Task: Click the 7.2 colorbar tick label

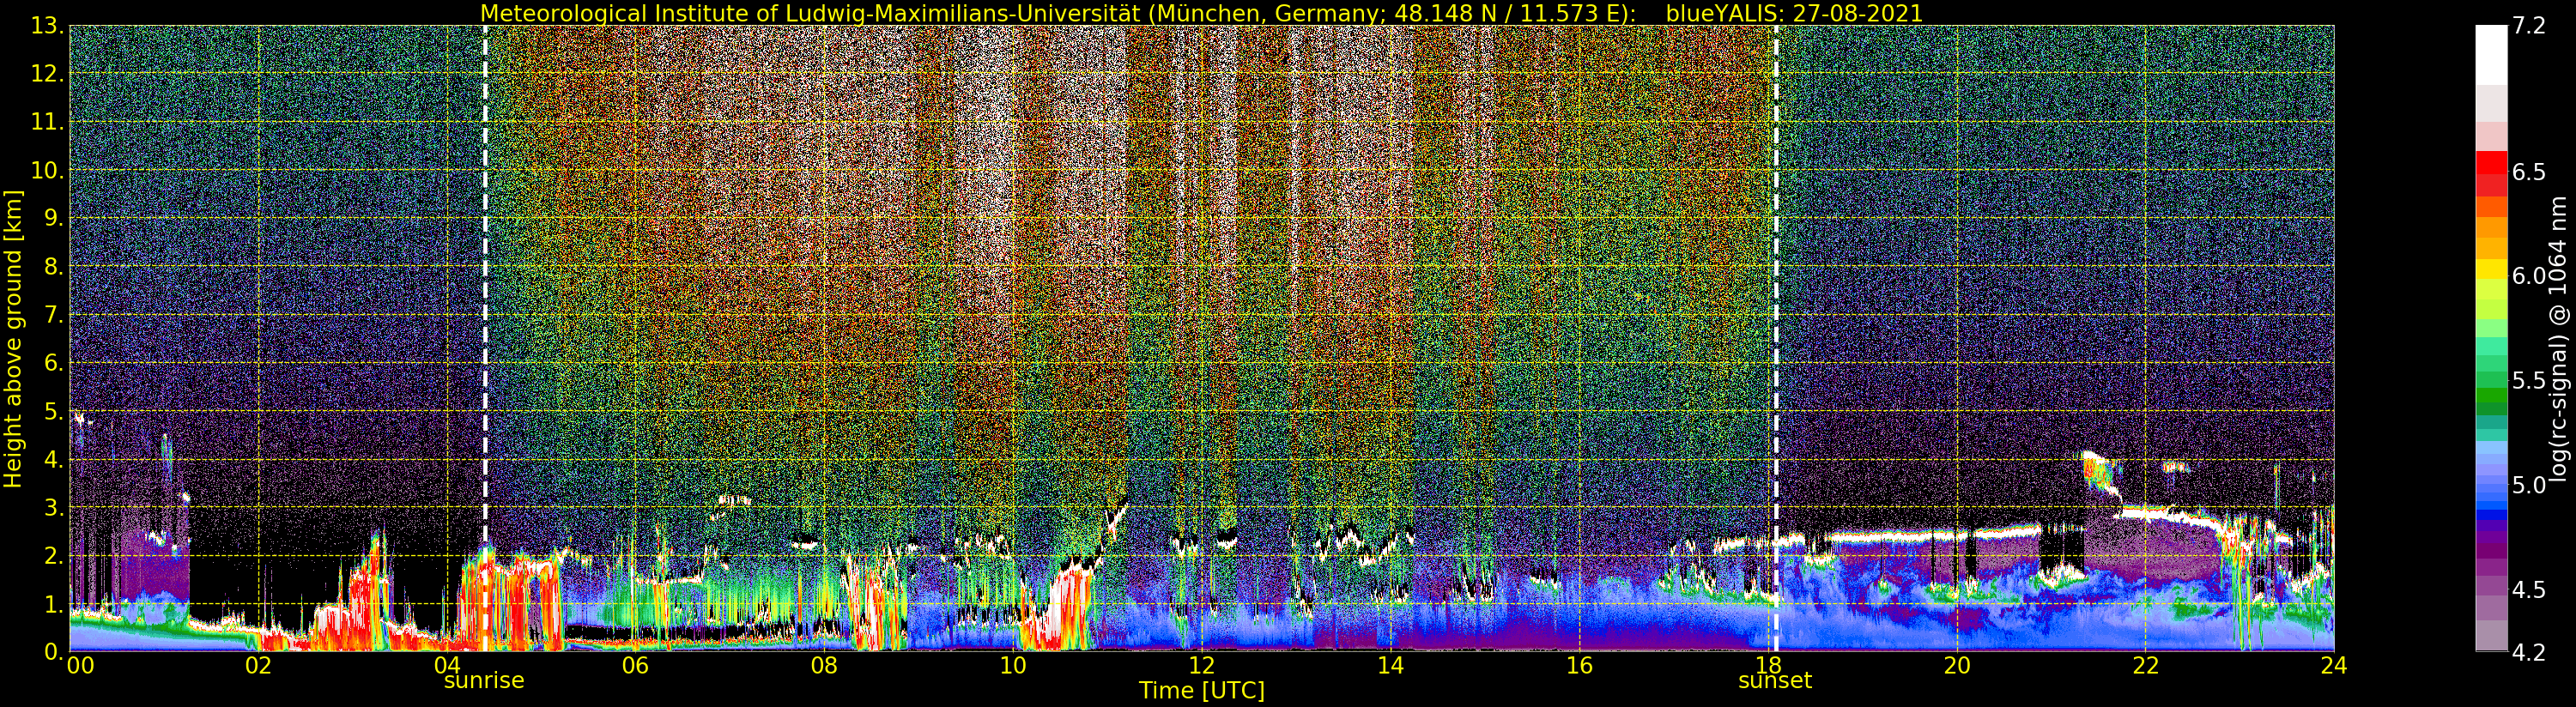Action: (2528, 26)
